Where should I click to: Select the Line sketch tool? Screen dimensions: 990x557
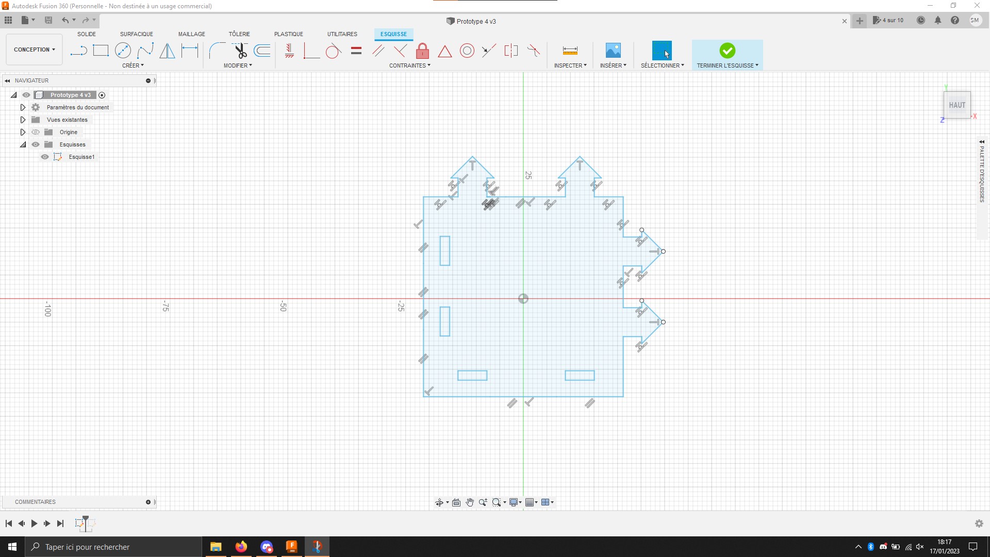coord(78,51)
